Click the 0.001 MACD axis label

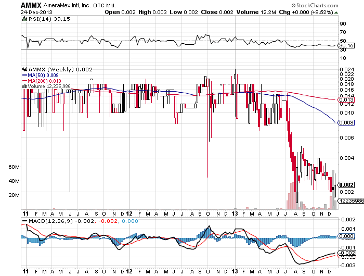click(x=347, y=229)
